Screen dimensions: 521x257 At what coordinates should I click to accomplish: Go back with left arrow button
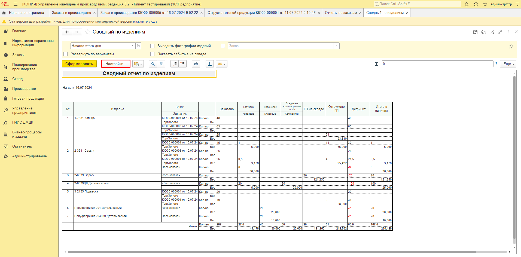point(67,32)
